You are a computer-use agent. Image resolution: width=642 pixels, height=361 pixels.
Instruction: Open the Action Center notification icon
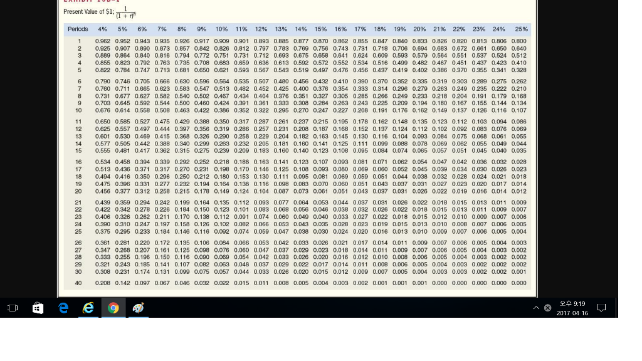click(601, 308)
